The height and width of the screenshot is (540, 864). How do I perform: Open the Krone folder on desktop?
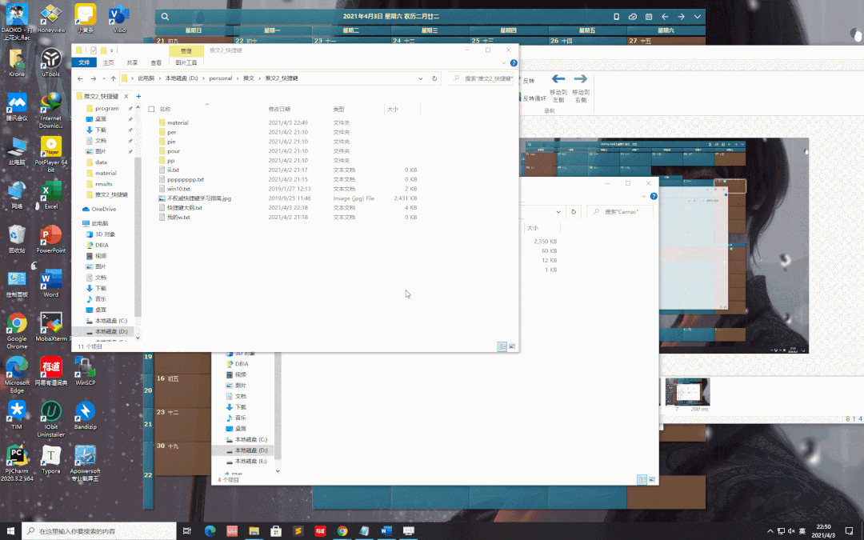17,62
